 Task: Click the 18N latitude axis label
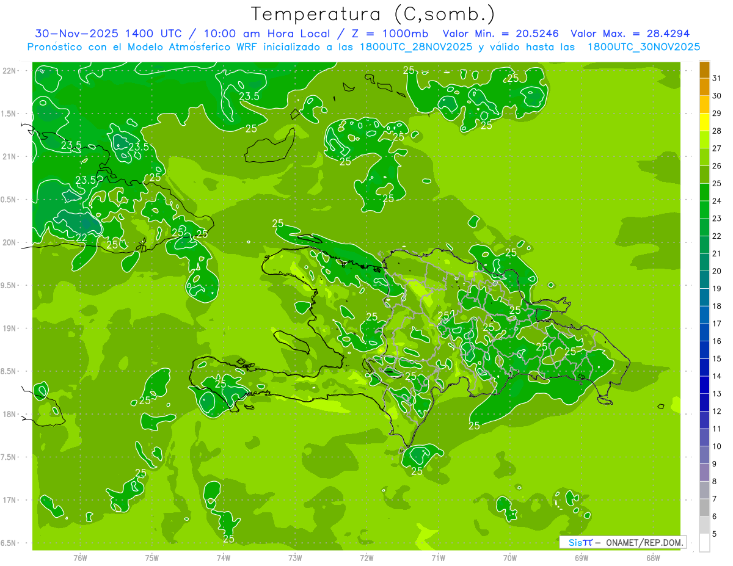coord(9,414)
